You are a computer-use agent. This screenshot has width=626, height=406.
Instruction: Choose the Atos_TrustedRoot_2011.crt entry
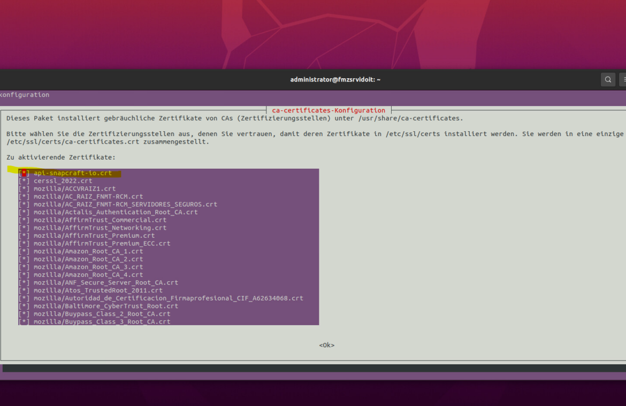(98, 290)
